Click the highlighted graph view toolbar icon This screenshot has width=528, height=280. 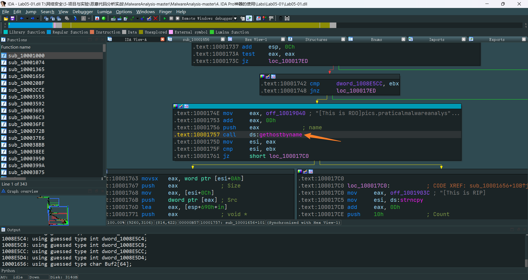coord(249,18)
